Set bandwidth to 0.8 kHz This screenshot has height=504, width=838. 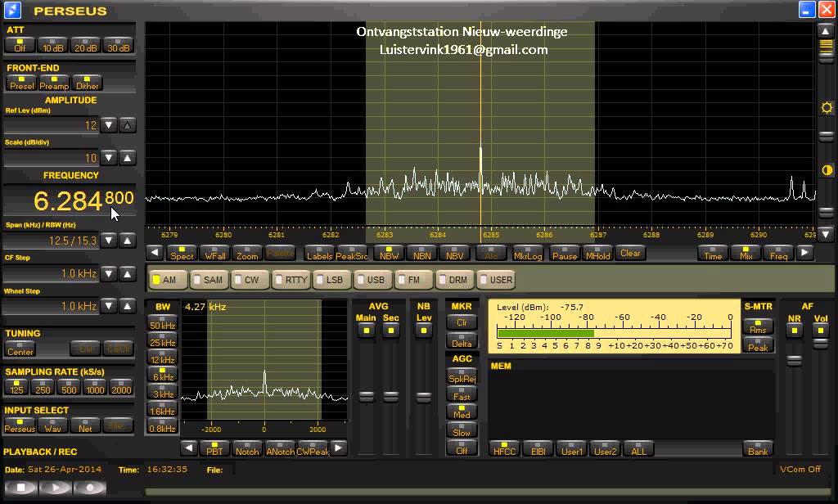tap(162, 426)
